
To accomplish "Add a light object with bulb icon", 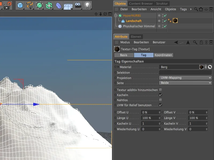I will tap(87, 5).
